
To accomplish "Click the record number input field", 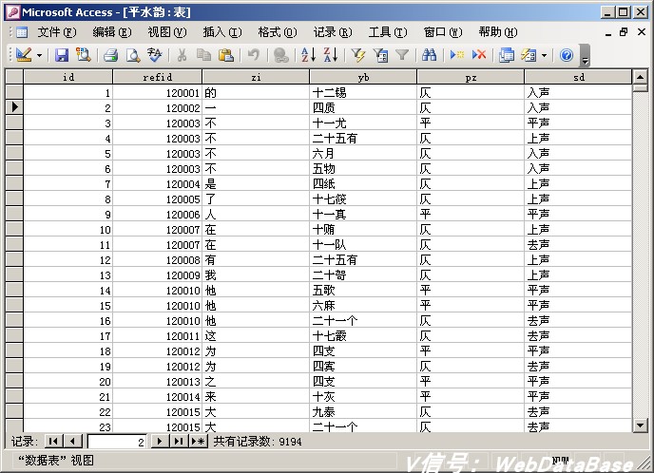I will click(117, 442).
